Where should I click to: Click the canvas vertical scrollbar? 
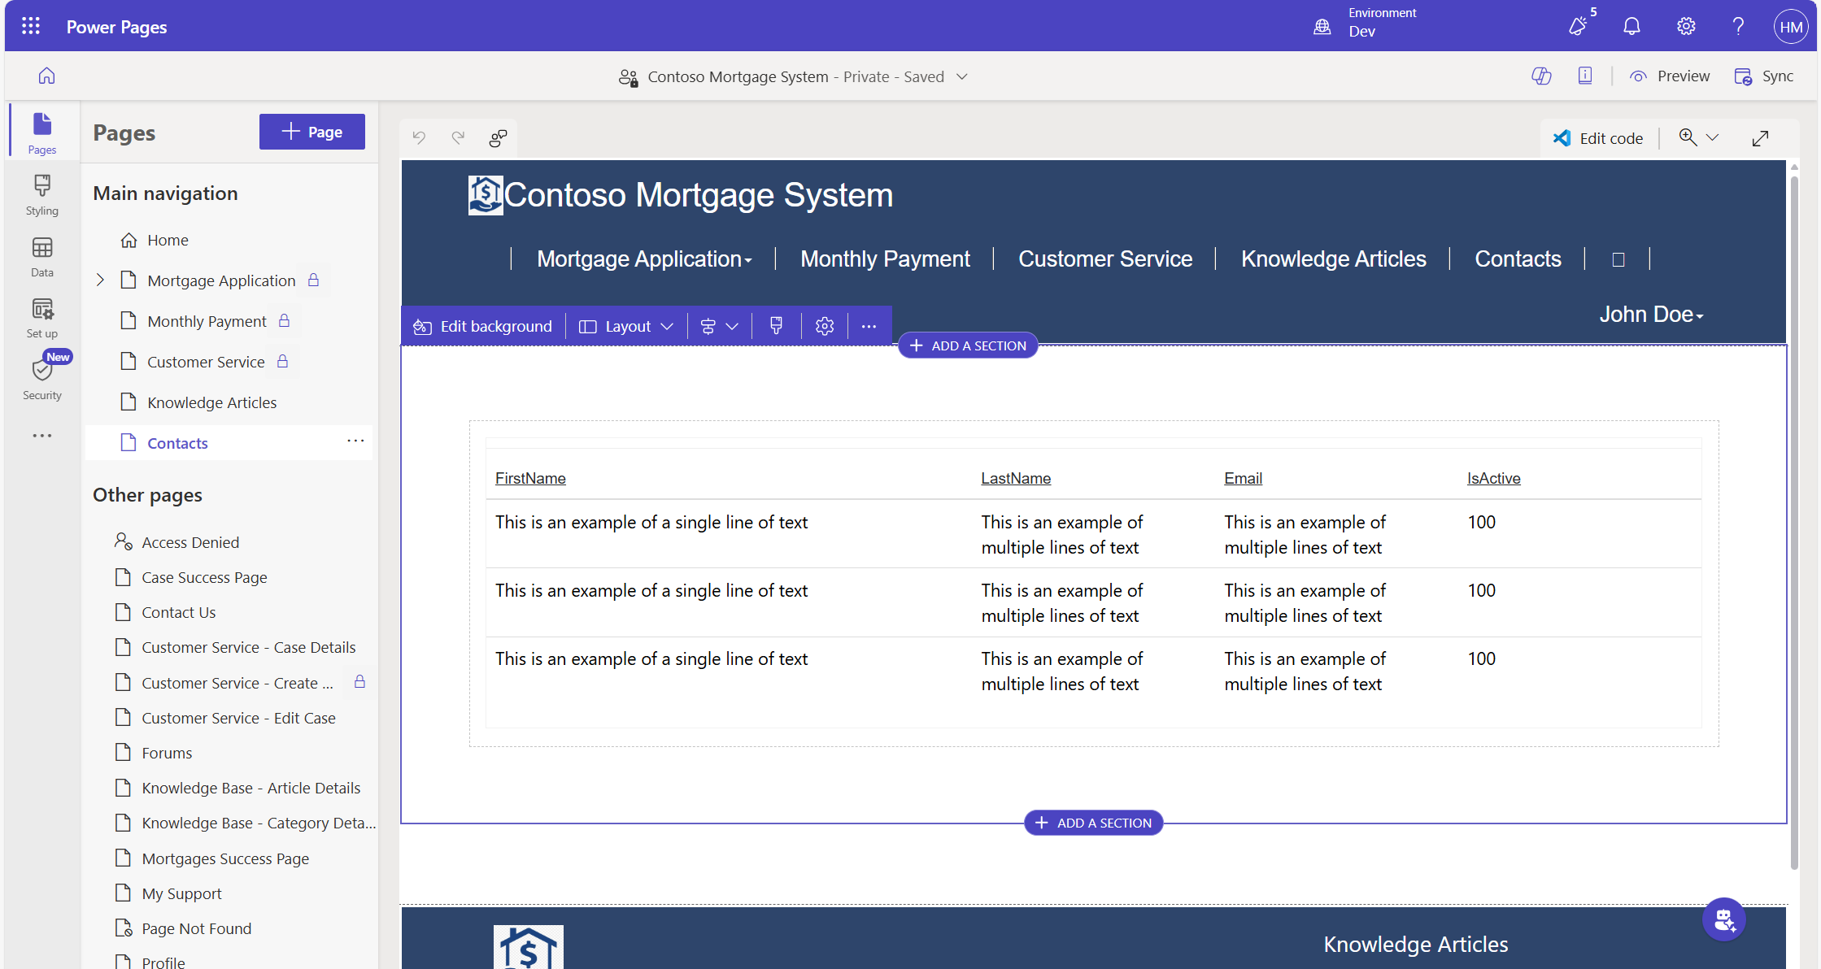coord(1793,520)
